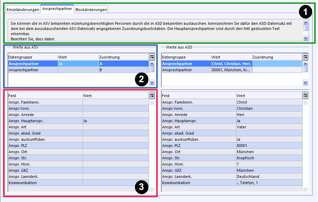318x202 pixels.
Task: Click the 'Ja' value in ASV first row
Action: (78, 64)
